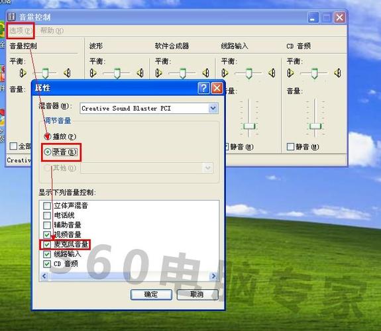Uncheck the CD 音频 checkbox in the list
This screenshot has width=381, height=331.
pos(47,263)
